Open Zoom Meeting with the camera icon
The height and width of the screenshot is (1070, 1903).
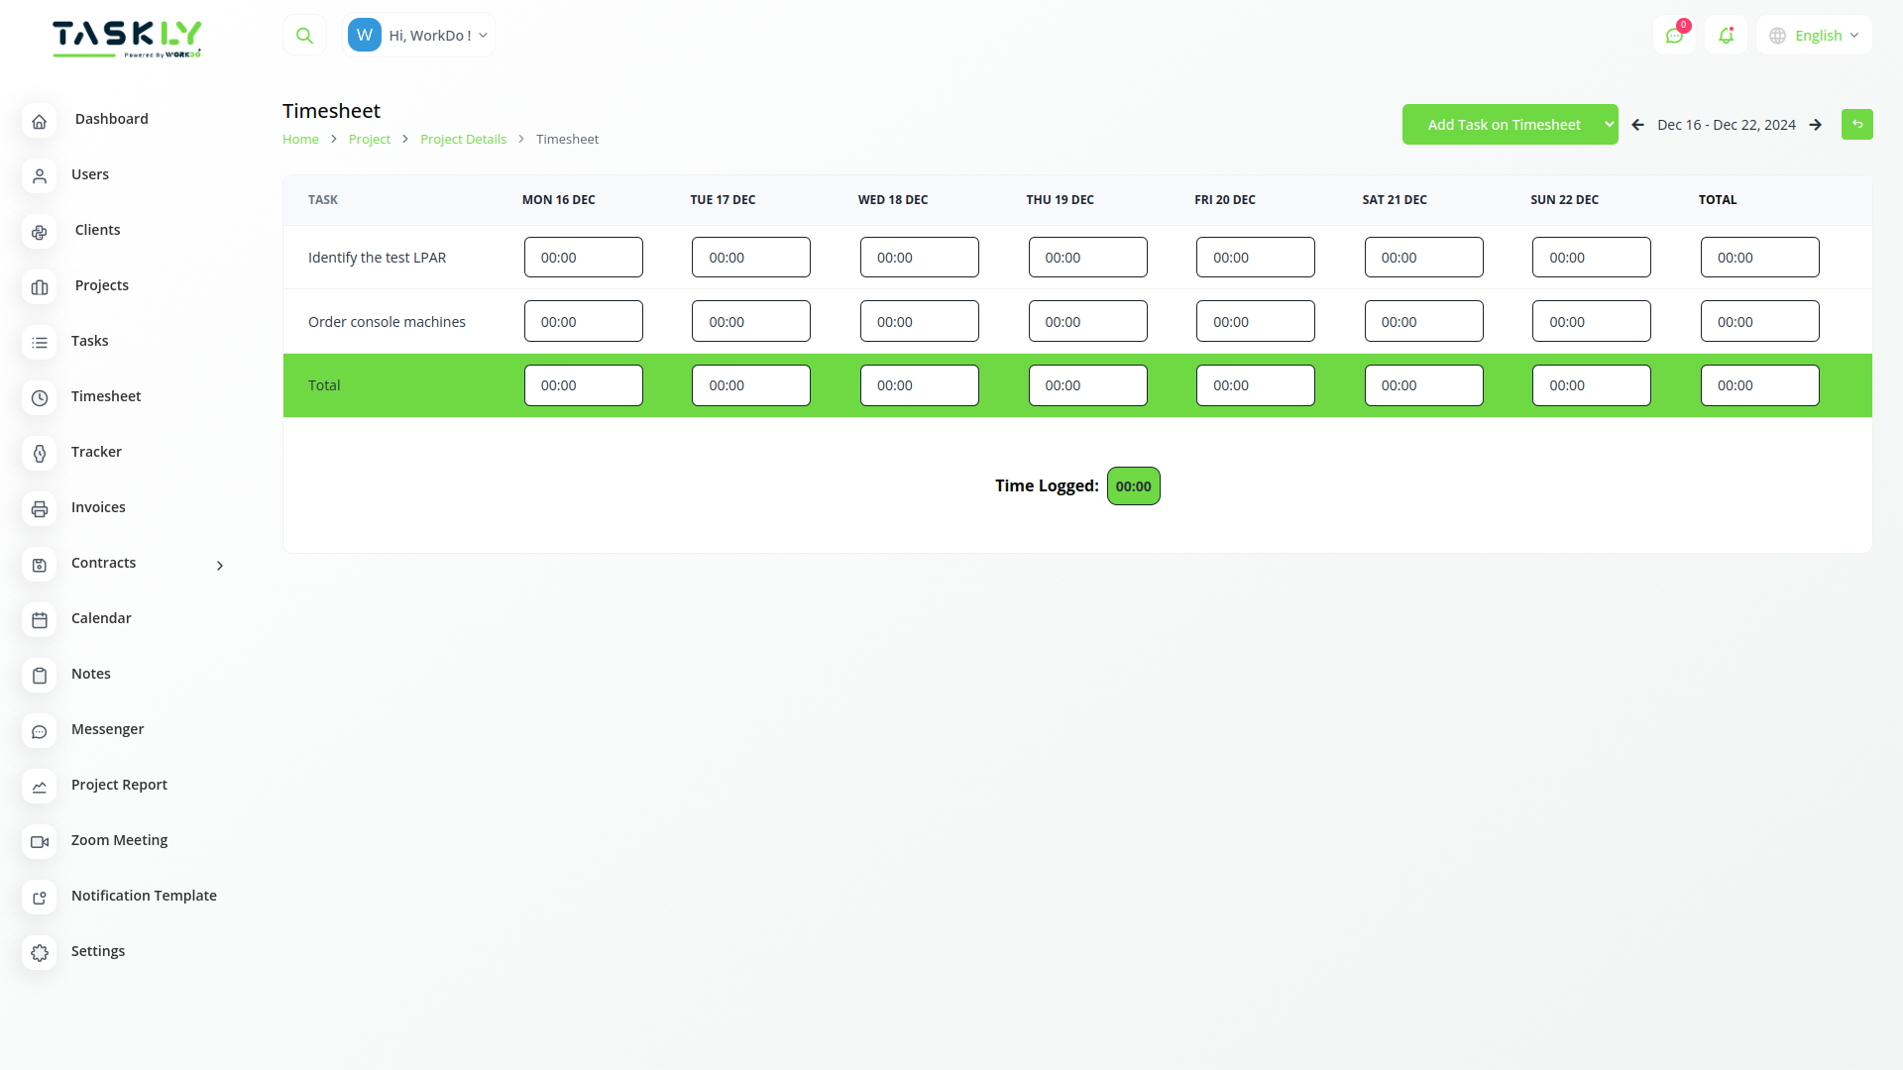[x=39, y=842]
